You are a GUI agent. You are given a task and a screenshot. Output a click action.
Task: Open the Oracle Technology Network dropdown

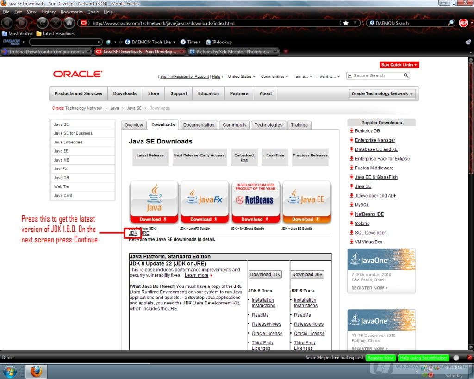pyautogui.click(x=382, y=93)
